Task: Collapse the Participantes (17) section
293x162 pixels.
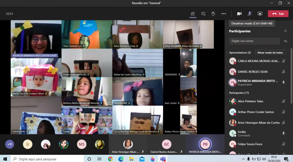Action: (x=227, y=93)
